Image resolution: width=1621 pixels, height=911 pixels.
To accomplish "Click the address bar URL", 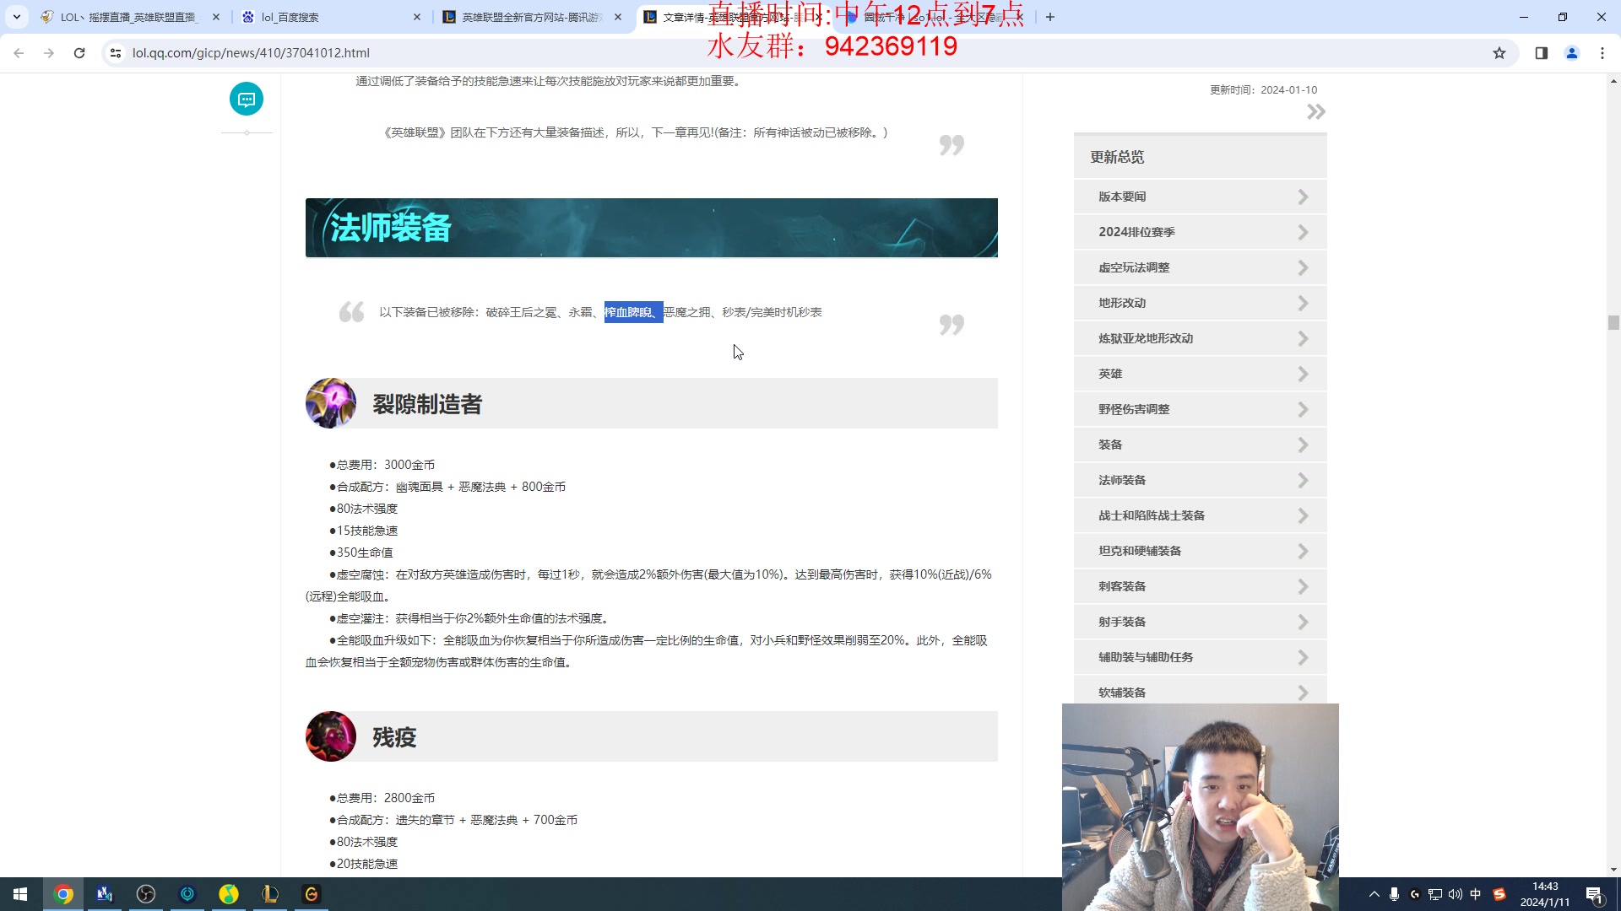I will click(x=251, y=52).
